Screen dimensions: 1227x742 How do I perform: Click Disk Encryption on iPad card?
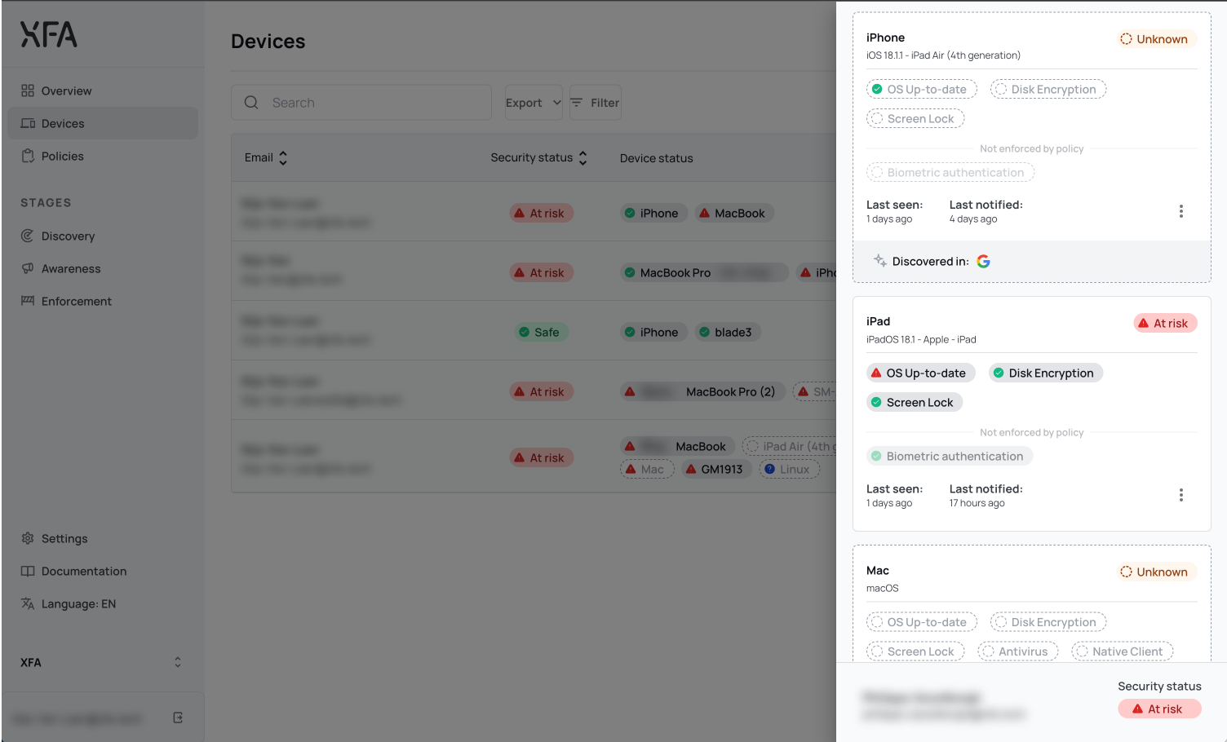click(x=1046, y=373)
